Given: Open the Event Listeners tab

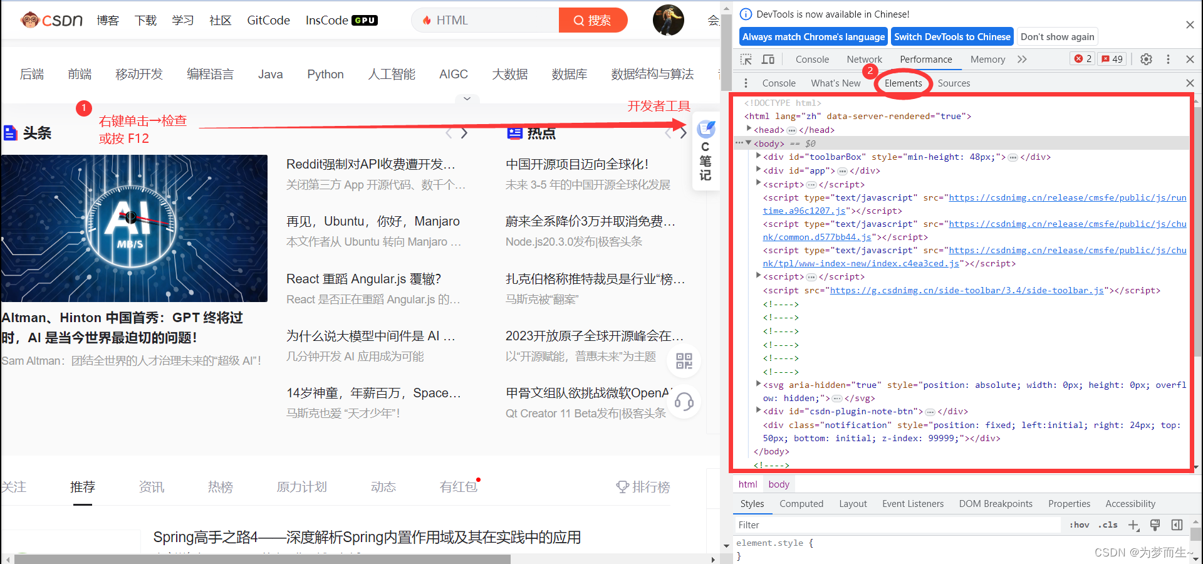Looking at the screenshot, I should 912,503.
